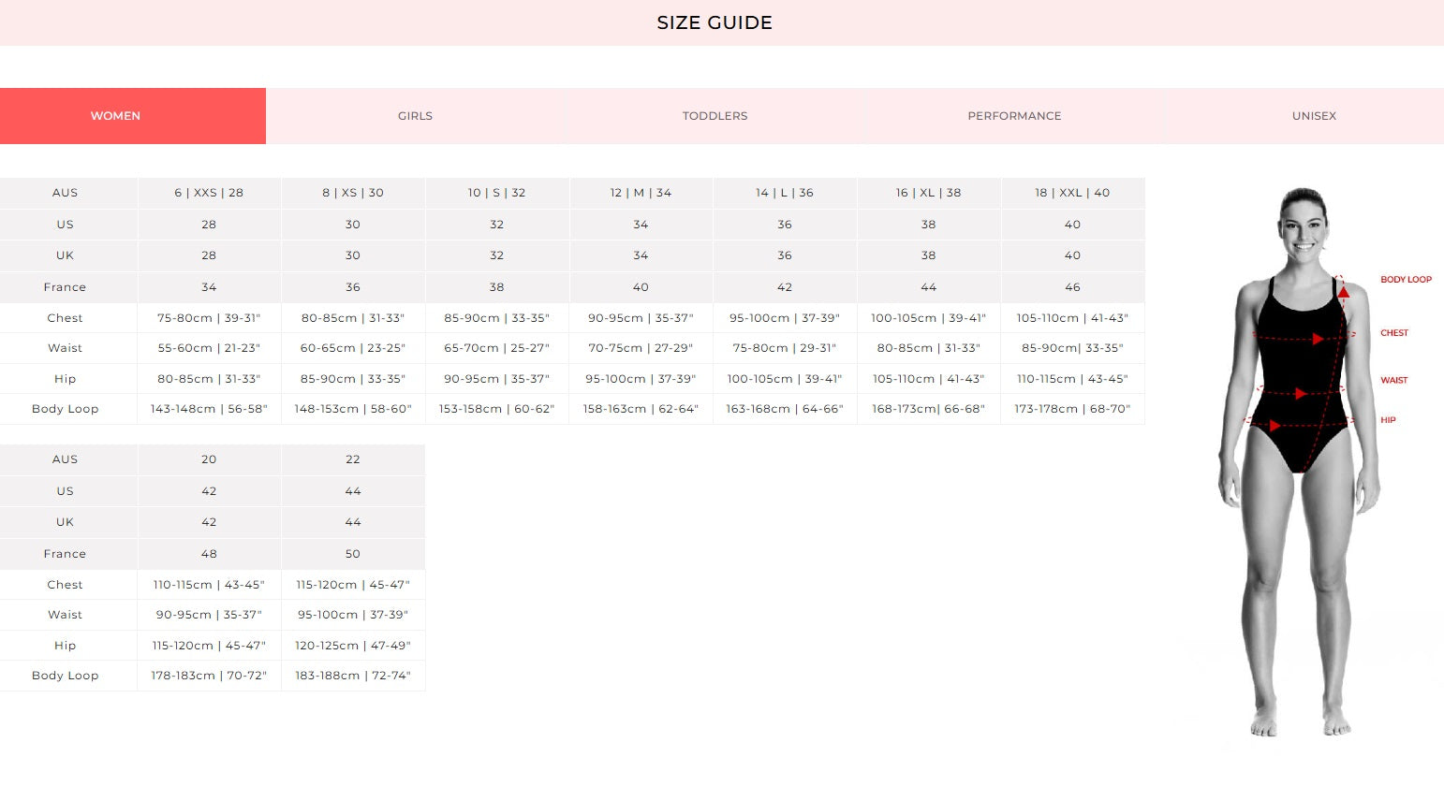Viewport: 1444px width, 786px height.
Task: Click the Body Loop label on model
Action: point(1406,280)
